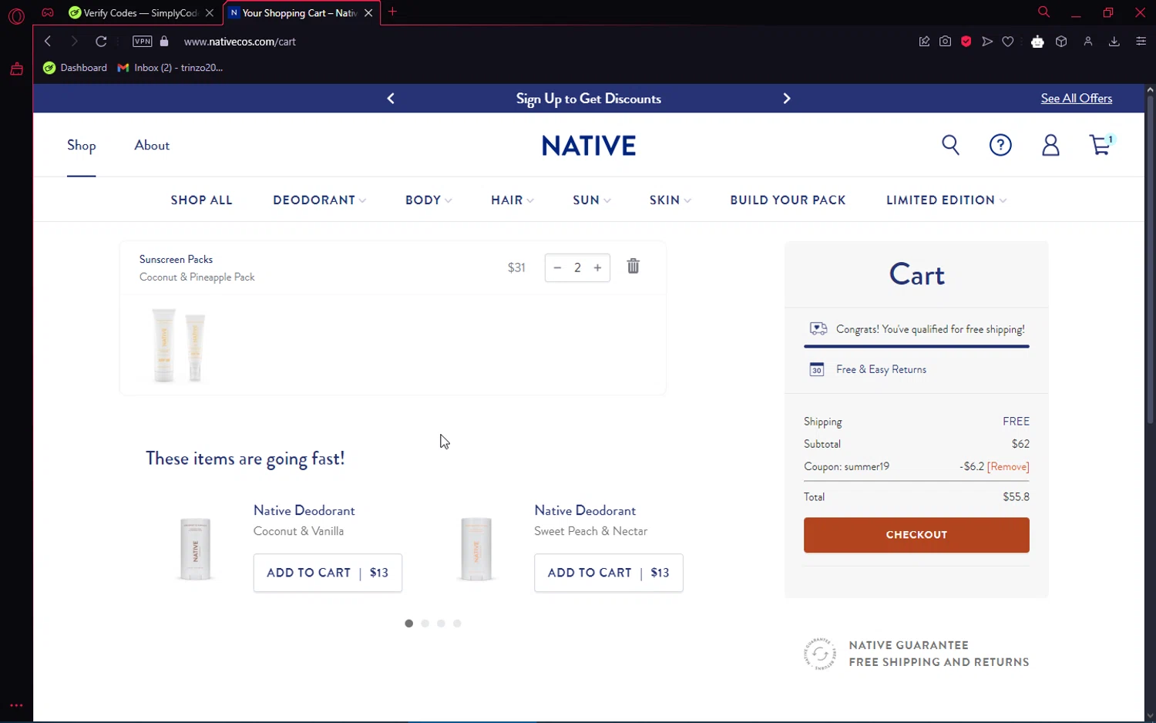Expand the Skin dropdown menu
The height and width of the screenshot is (723, 1156).
point(670,200)
